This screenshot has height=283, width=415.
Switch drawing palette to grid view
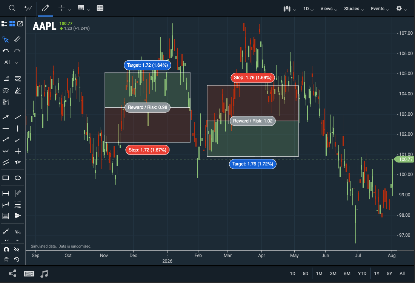coord(12,24)
